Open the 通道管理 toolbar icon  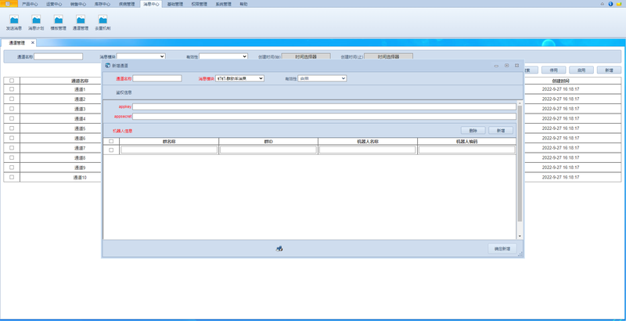point(81,23)
